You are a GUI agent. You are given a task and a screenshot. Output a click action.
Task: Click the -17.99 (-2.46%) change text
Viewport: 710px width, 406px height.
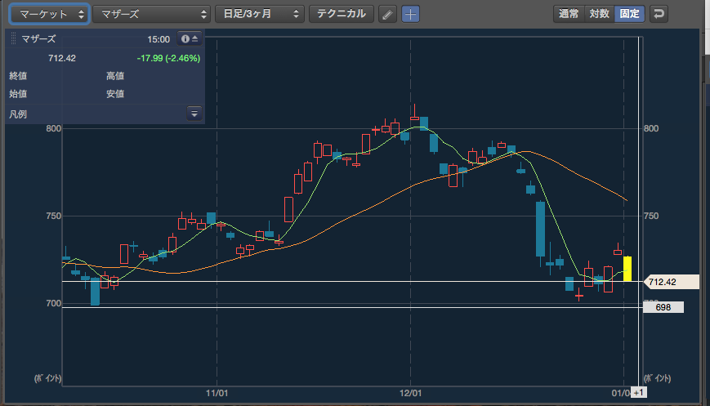click(168, 58)
